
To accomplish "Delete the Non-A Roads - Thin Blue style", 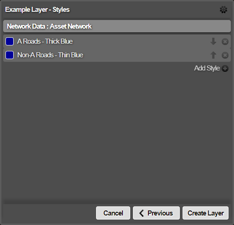I will click(x=225, y=55).
